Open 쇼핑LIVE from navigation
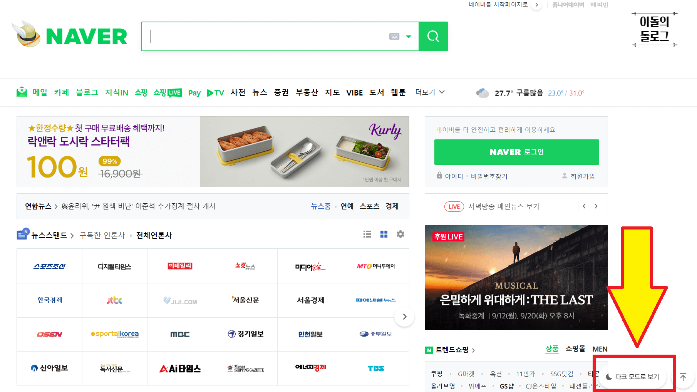The height and width of the screenshot is (392, 697). point(168,92)
